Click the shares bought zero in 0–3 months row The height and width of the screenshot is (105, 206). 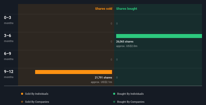[x=117, y=23]
